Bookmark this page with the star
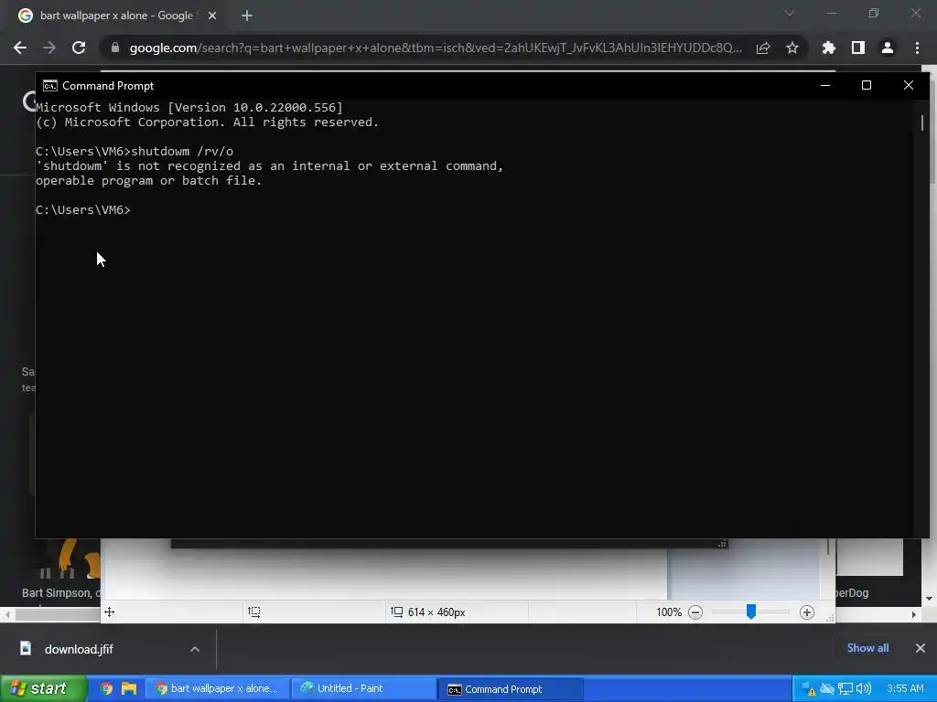Viewport: 937px width, 702px height. pyautogui.click(x=792, y=48)
